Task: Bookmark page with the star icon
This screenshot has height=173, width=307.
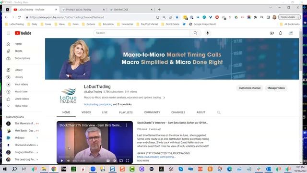Action: pos(177,17)
